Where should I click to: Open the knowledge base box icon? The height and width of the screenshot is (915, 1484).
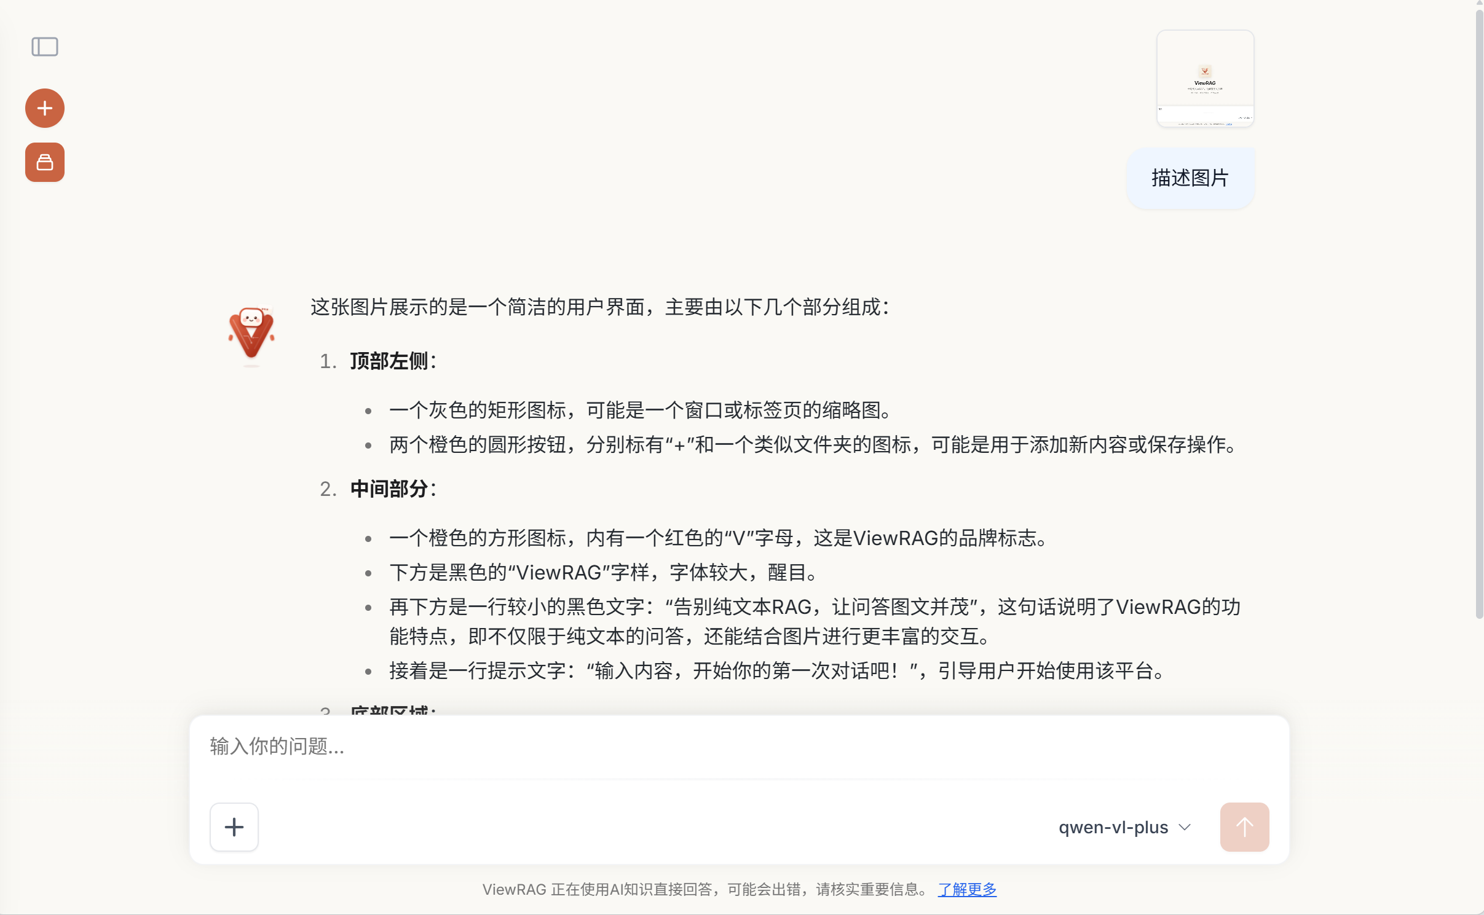click(x=45, y=162)
